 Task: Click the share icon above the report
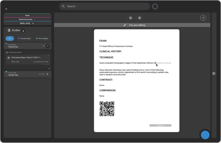(x=203, y=18)
